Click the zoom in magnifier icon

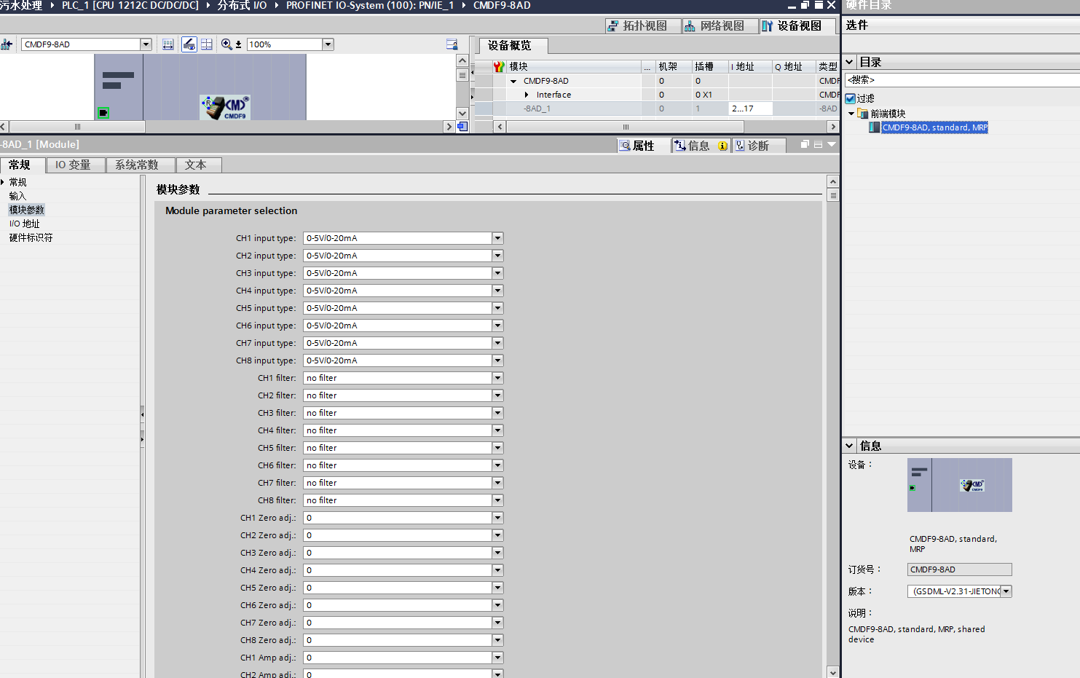[x=226, y=44]
